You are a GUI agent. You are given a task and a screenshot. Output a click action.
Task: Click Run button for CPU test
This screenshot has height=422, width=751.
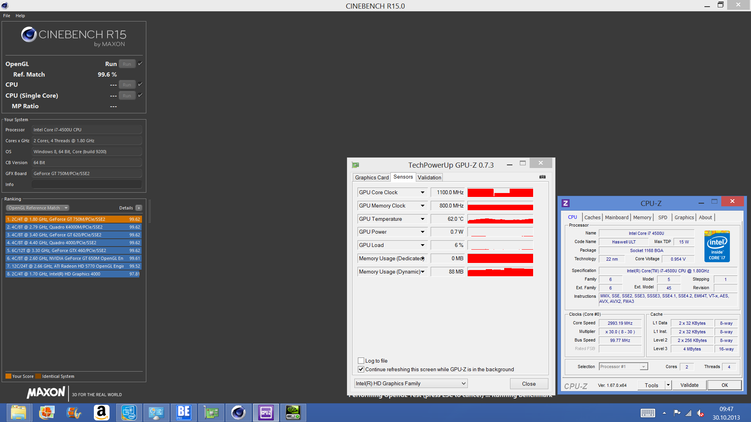pos(127,85)
